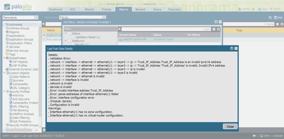The image size is (284, 139).
Task: Collapse the Platforms filter group
Action: coord(66,41)
